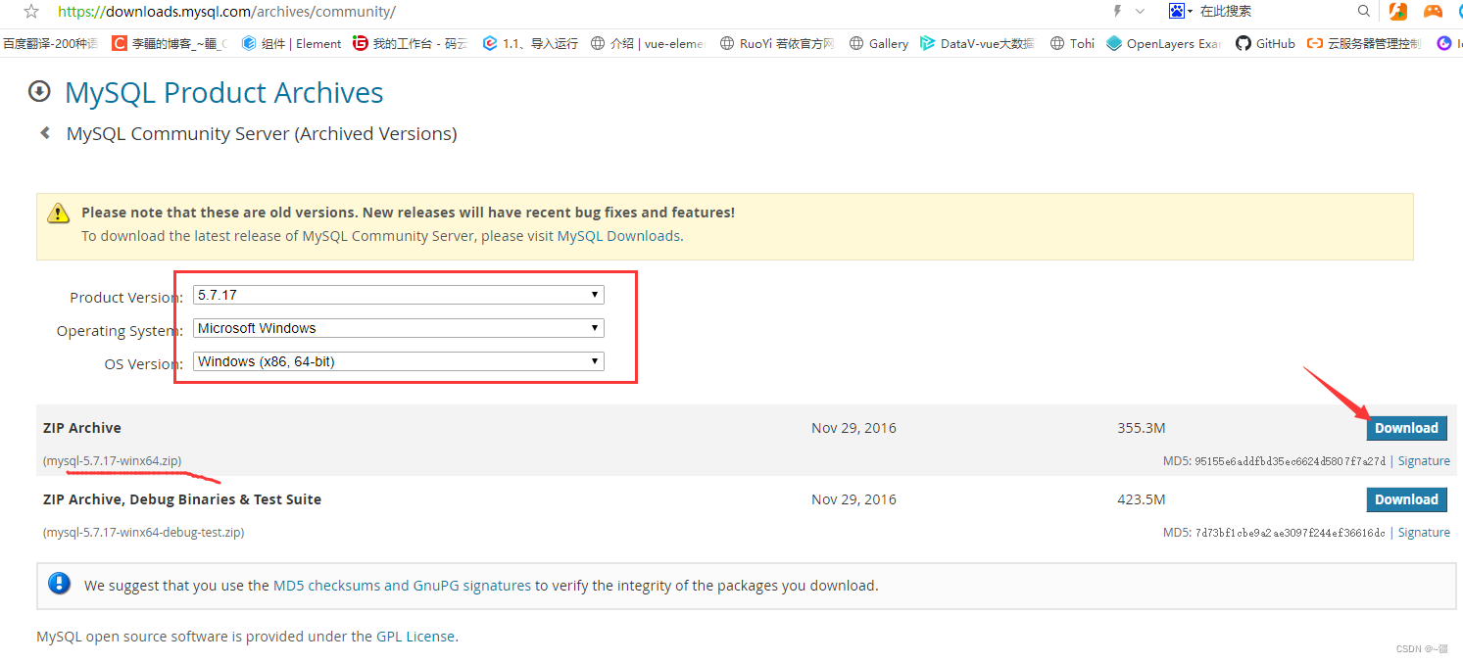Open the DataV-vue大数据 bookmark
1463x663 pixels.
coord(977,43)
